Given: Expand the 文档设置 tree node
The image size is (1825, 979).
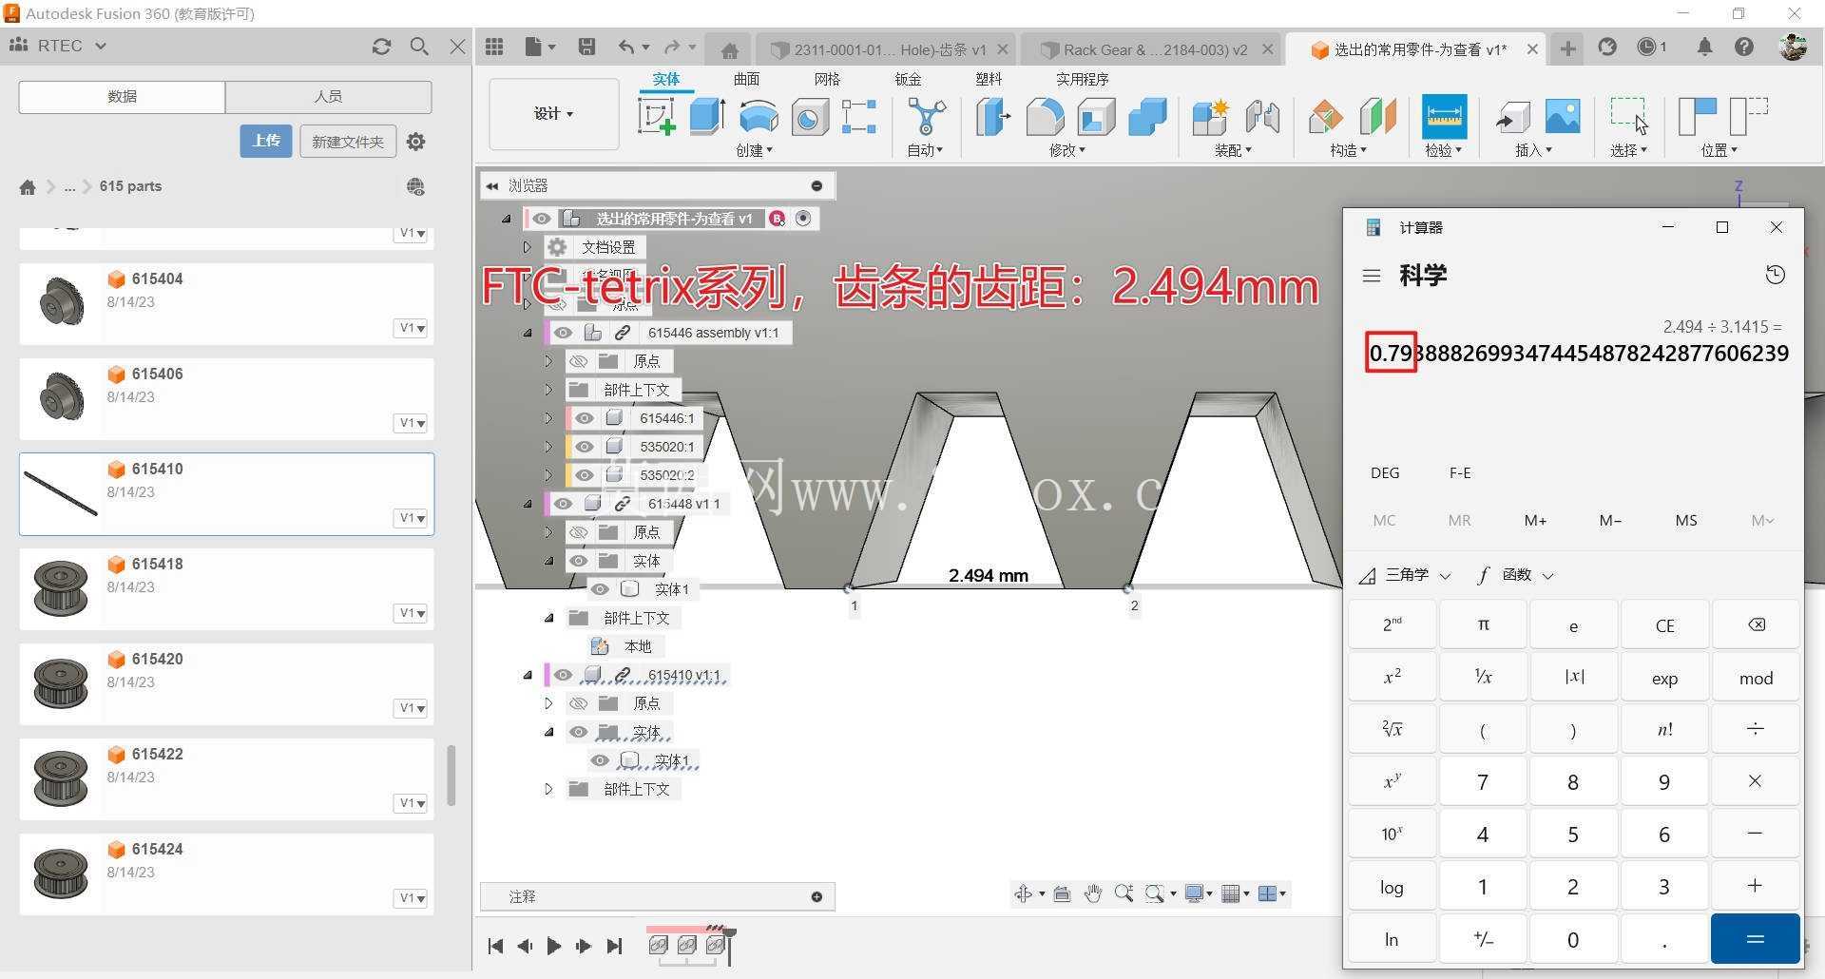Looking at the screenshot, I should coord(528,247).
